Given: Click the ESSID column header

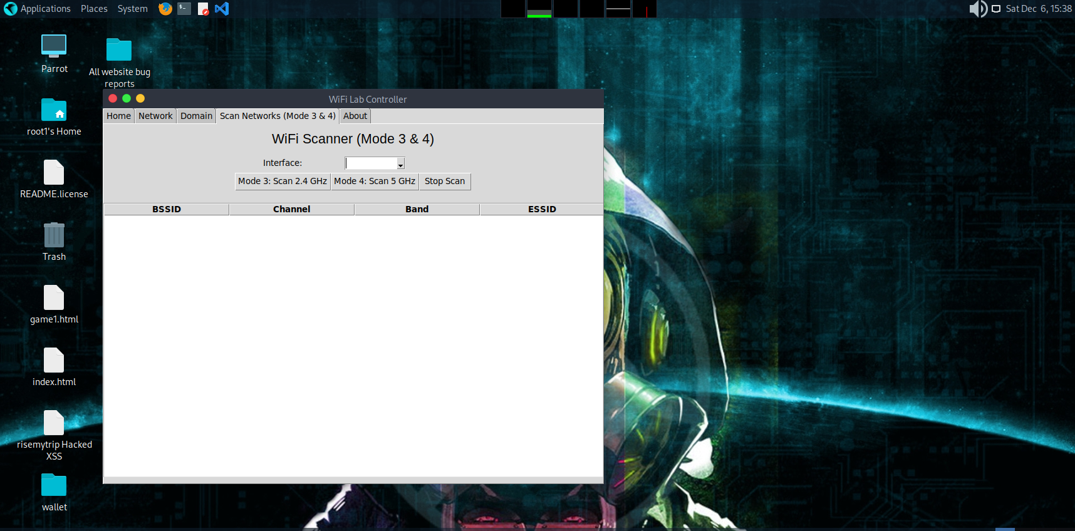Looking at the screenshot, I should [x=542, y=209].
